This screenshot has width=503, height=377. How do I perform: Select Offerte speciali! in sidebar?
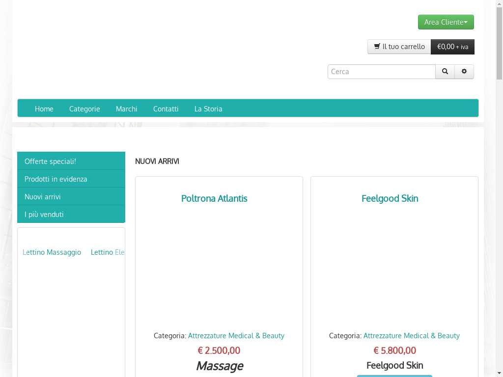(71, 161)
